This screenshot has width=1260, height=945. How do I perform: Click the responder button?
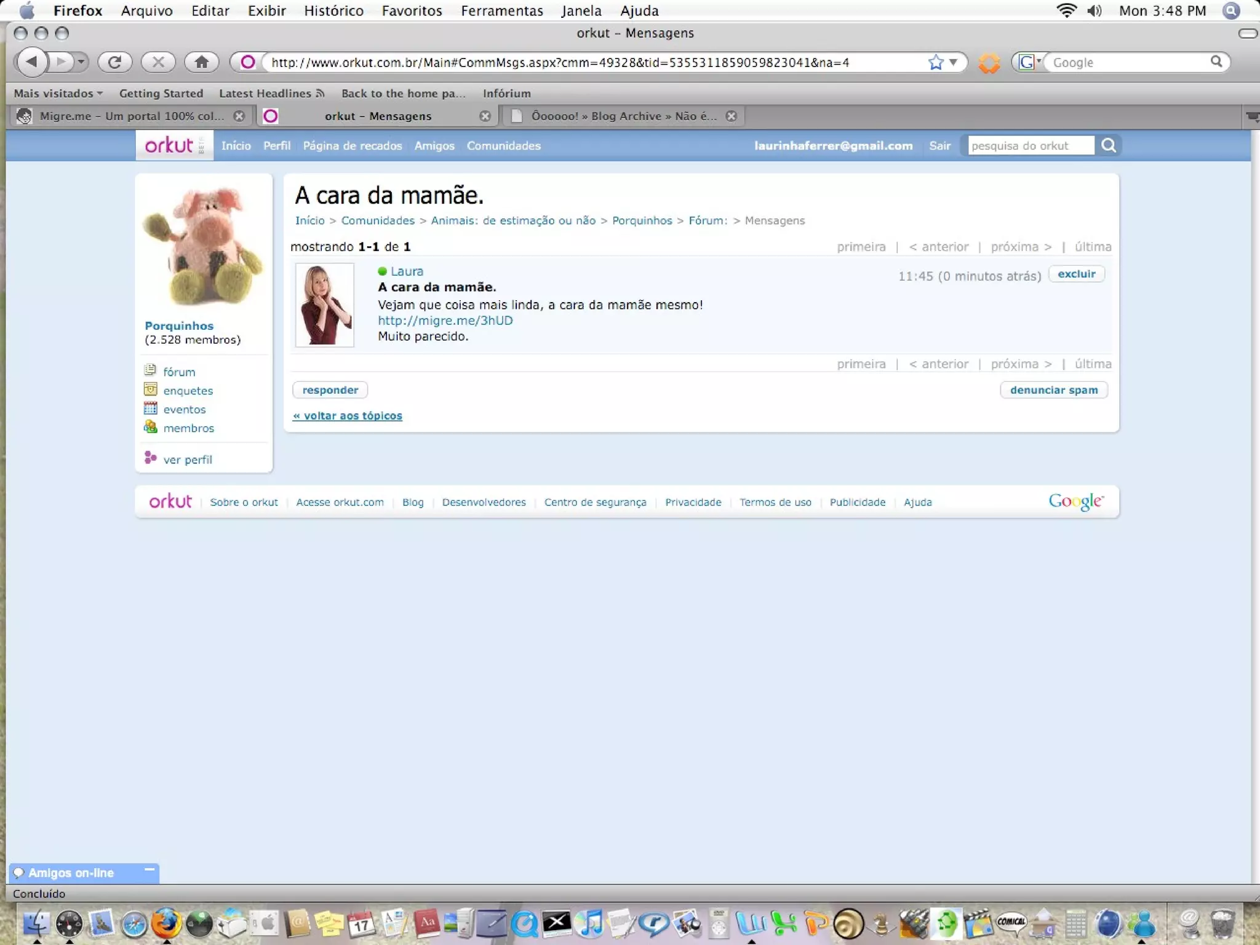[330, 390]
